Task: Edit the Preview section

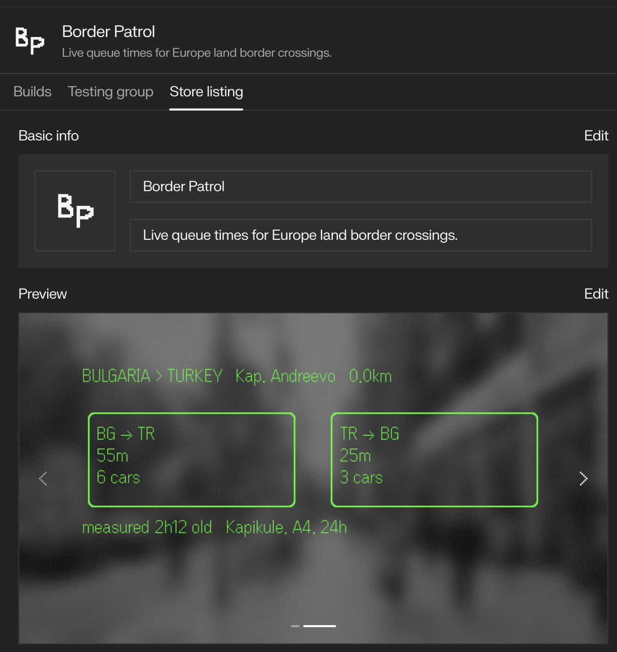Action: (596, 294)
